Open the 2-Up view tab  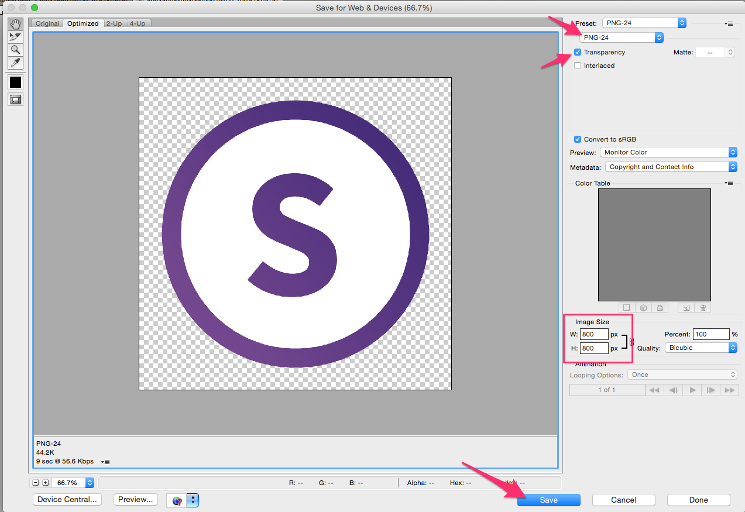coord(114,23)
